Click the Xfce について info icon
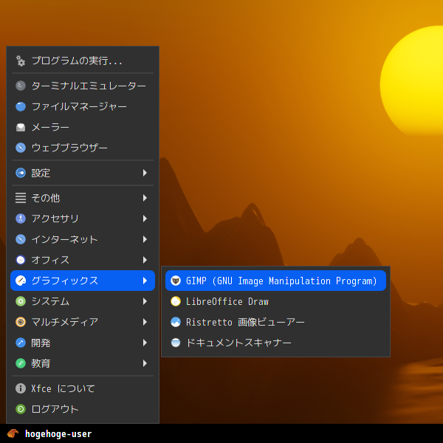 (21, 388)
